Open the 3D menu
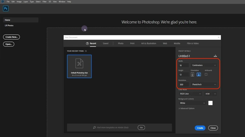 tap(50, 2)
